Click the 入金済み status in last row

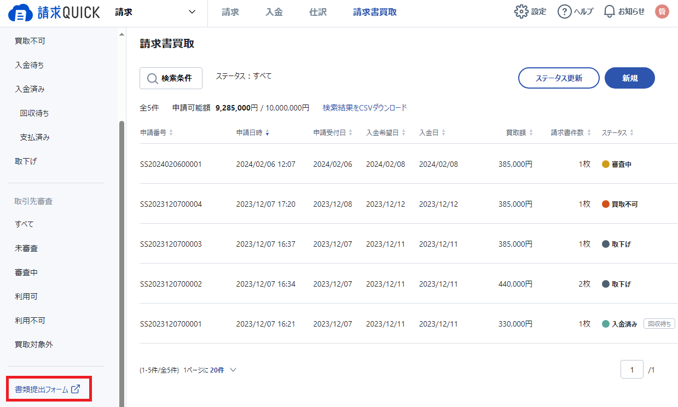point(619,324)
